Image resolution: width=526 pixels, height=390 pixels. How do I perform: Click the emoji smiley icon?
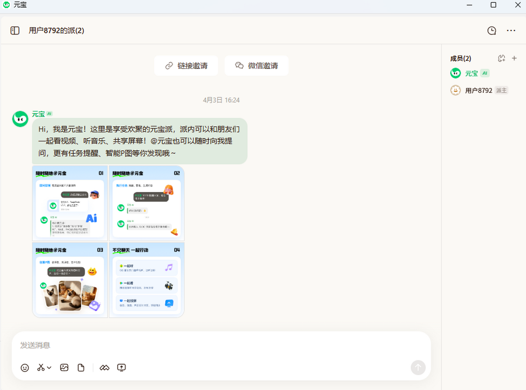point(25,368)
